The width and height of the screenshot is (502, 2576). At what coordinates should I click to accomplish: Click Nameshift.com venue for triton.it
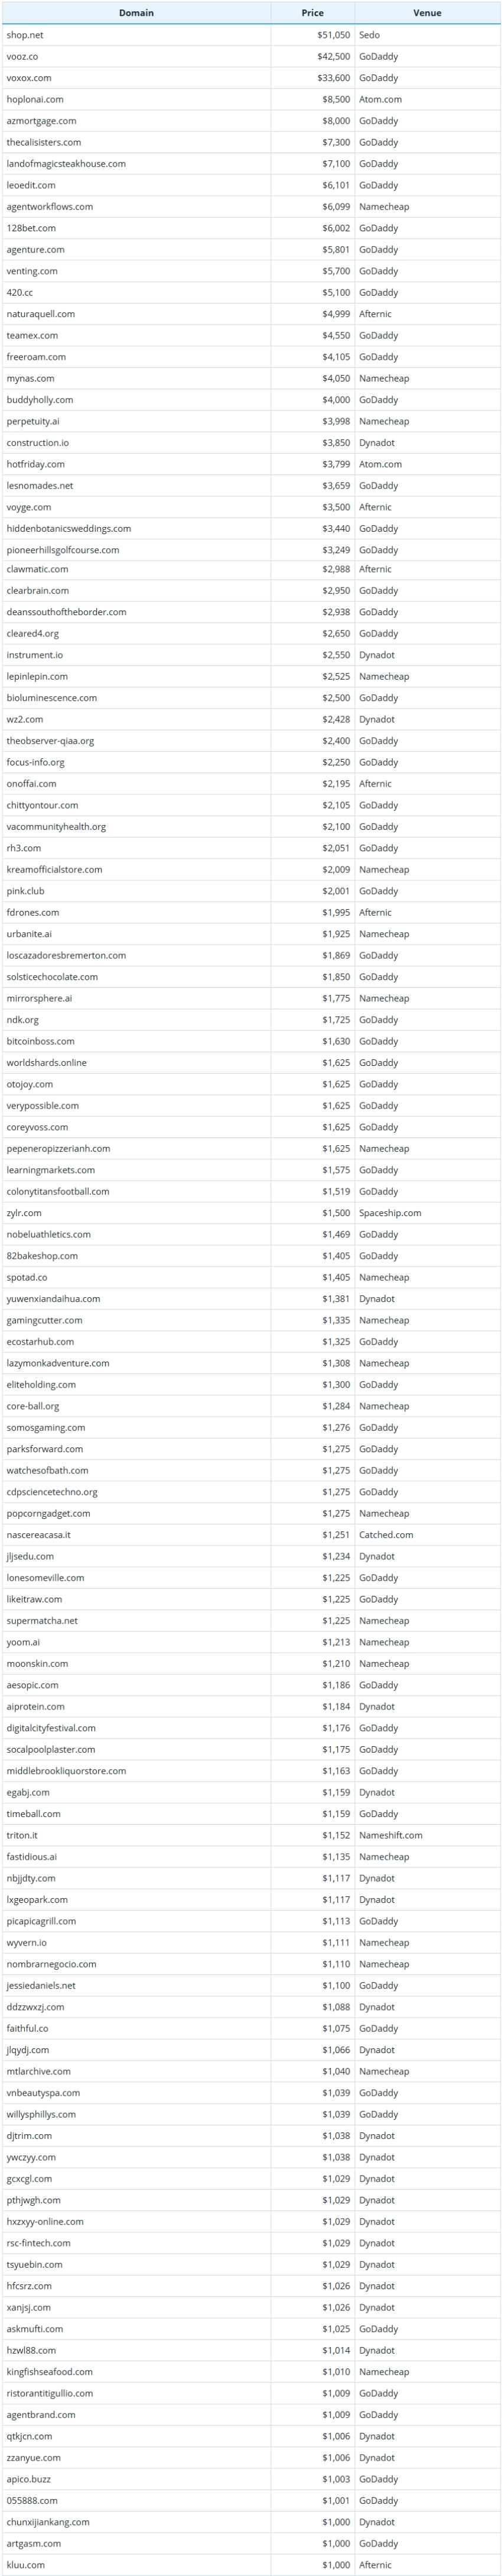[390, 1835]
